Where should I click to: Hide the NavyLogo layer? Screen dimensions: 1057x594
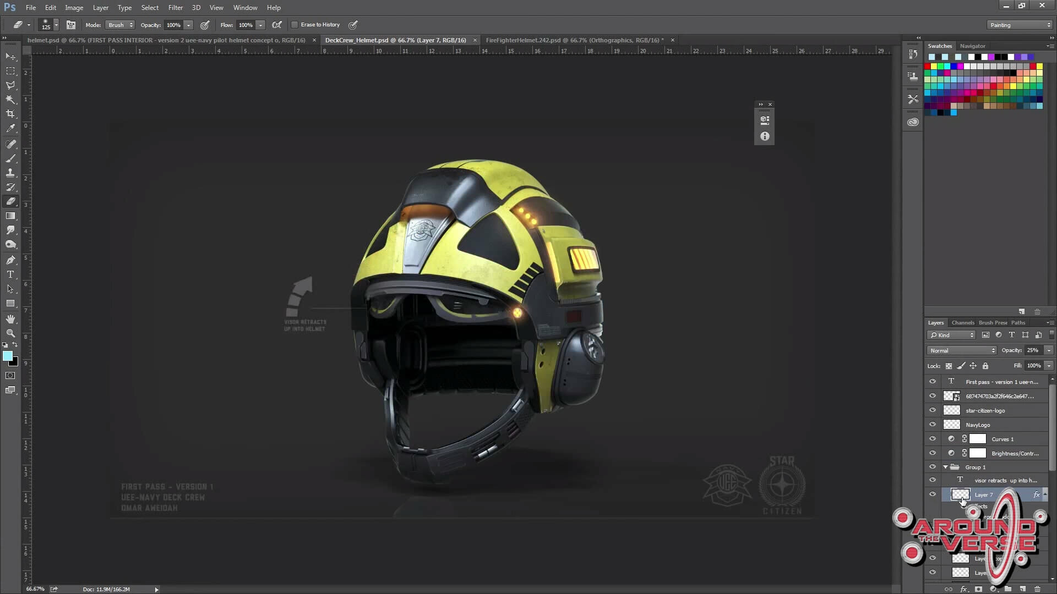coord(932,425)
